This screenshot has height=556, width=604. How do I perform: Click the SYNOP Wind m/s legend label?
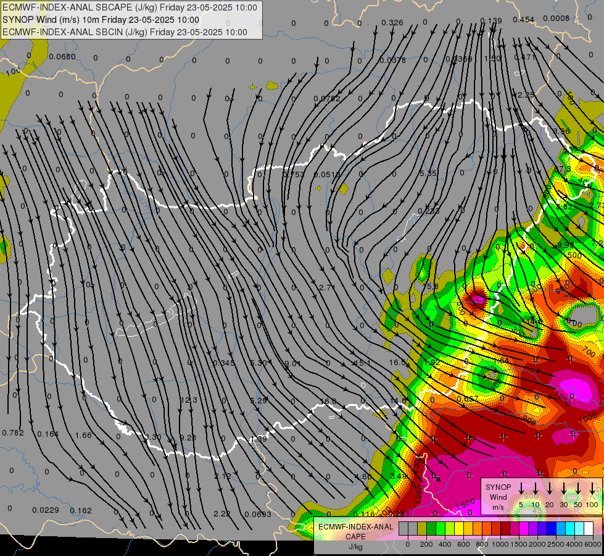[498, 497]
